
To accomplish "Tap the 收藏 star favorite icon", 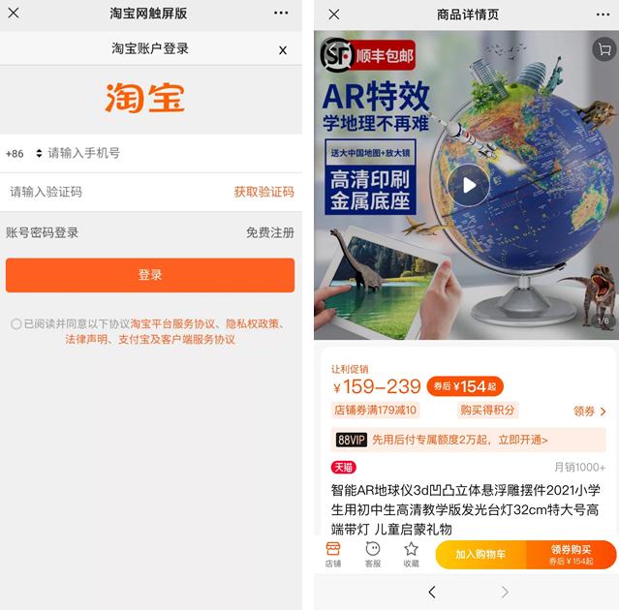I will tap(411, 555).
